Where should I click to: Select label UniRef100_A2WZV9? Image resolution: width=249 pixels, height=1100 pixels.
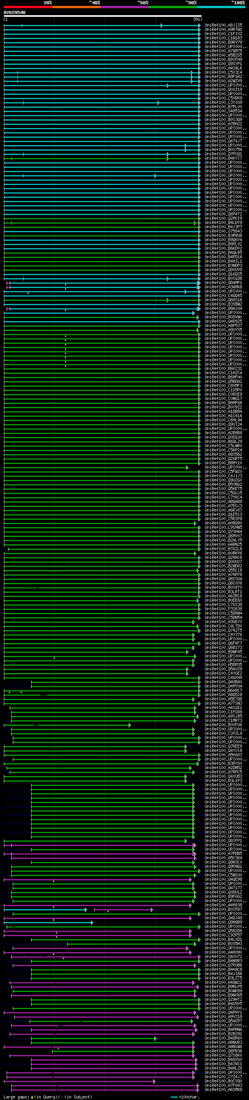[223, 81]
